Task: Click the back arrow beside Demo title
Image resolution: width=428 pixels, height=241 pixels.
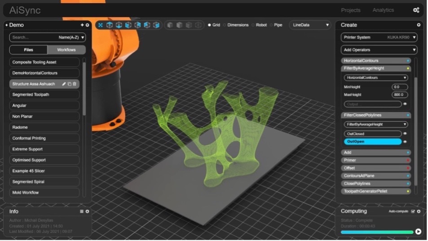Action: point(7,25)
